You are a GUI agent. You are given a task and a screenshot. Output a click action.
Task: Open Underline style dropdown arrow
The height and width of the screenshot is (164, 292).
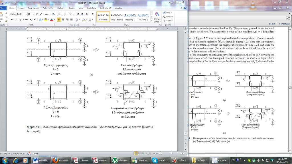pos(23,20)
